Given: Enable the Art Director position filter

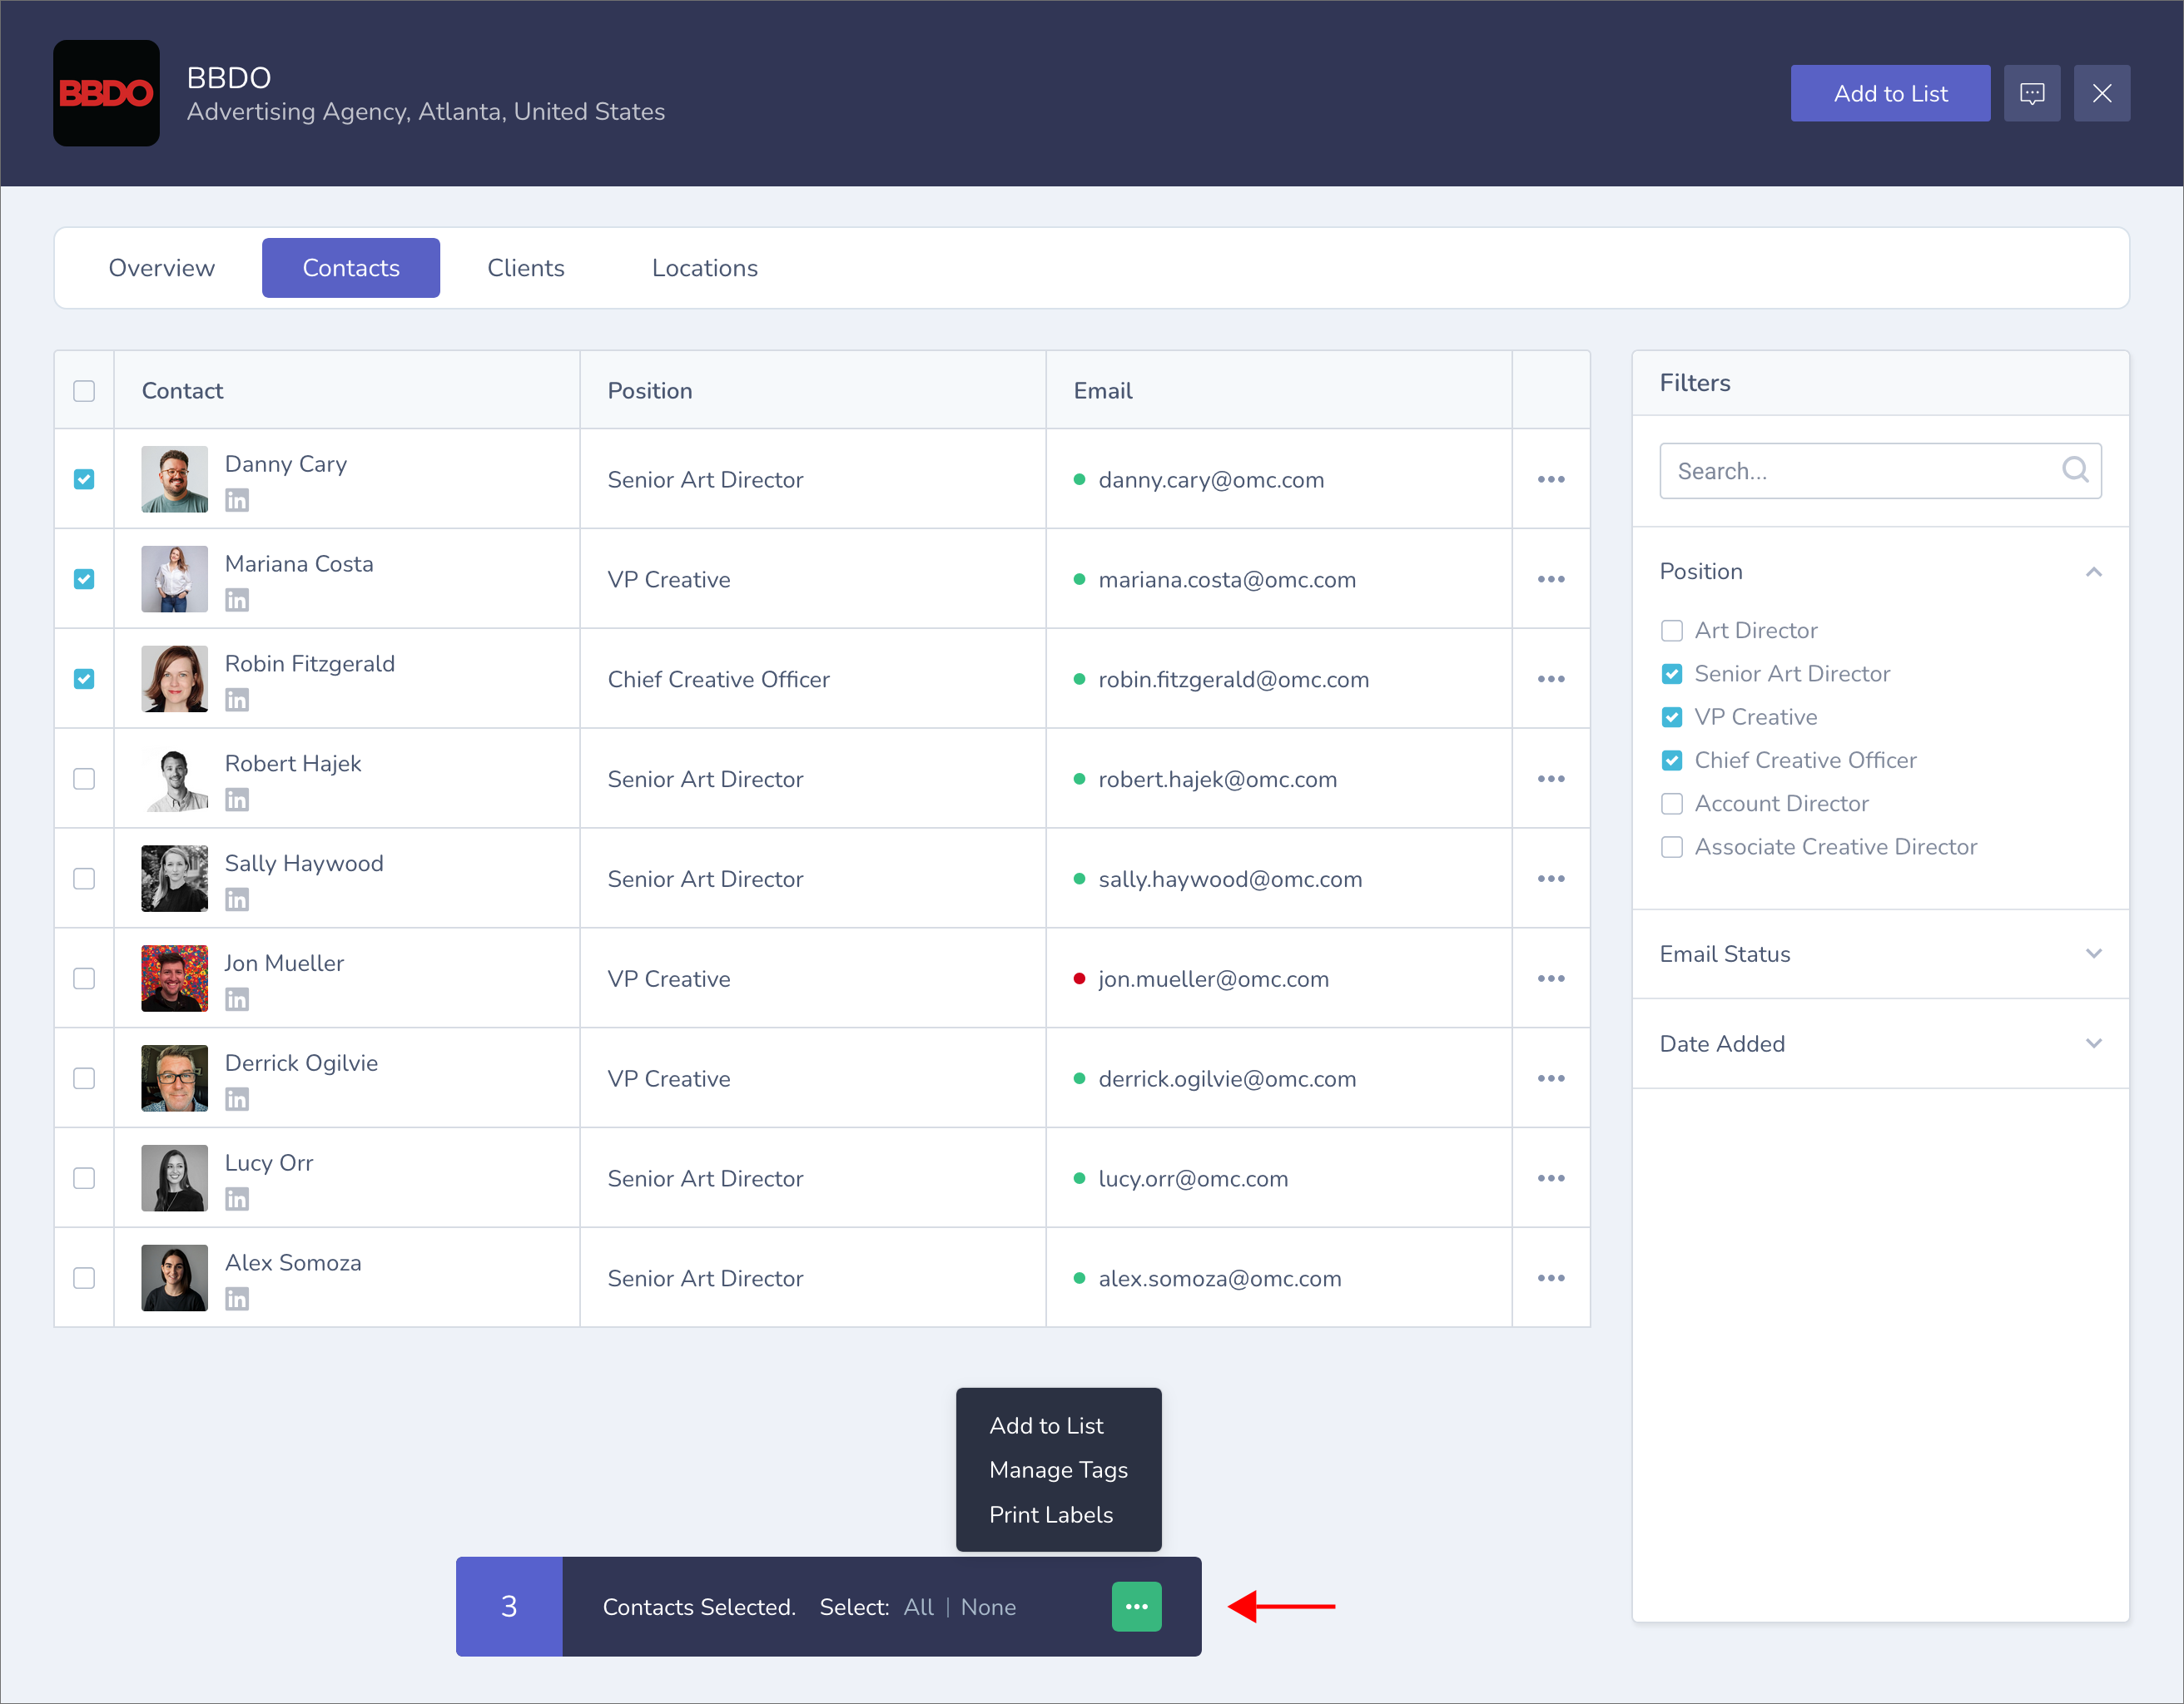Looking at the screenshot, I should click(x=1672, y=631).
